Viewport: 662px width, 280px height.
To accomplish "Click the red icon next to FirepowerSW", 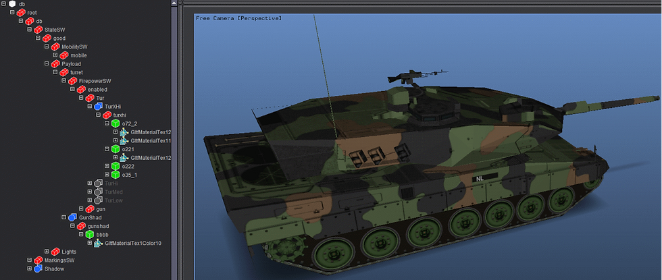I will click(x=72, y=80).
